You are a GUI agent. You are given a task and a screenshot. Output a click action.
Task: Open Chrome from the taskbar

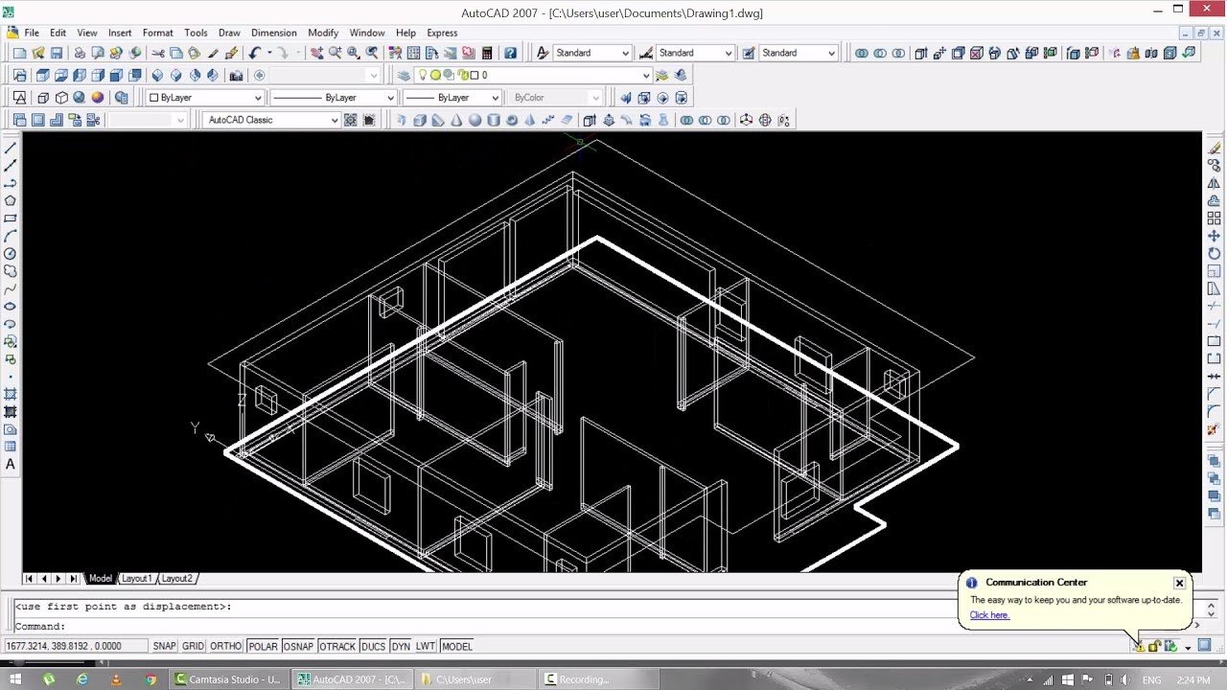(150, 679)
